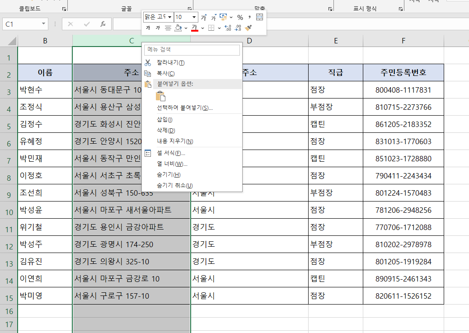Apply fill color bucket icon
This screenshot has width=469, height=333.
[x=178, y=28]
